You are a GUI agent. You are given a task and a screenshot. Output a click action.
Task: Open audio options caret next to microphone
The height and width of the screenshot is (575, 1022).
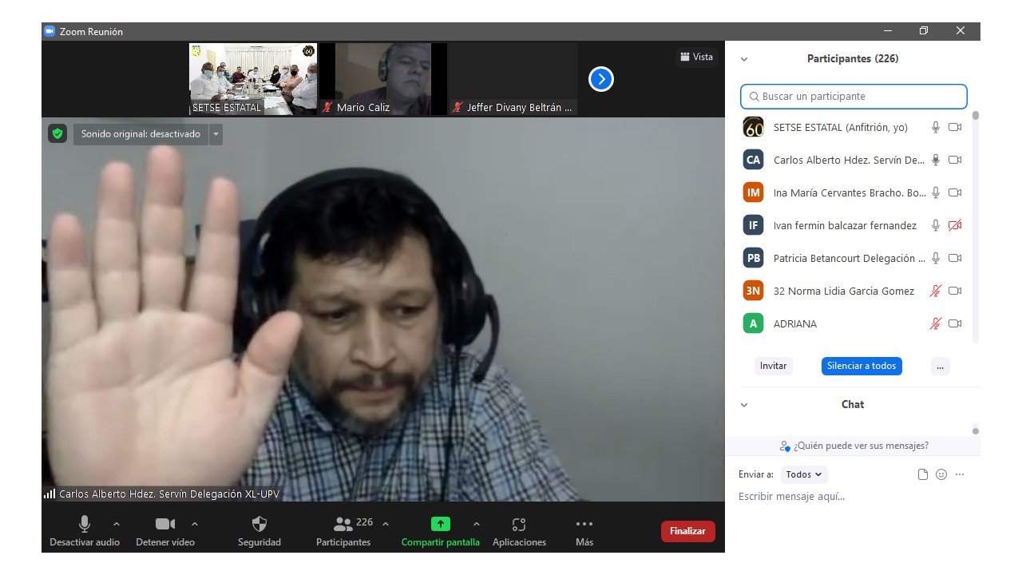117,524
